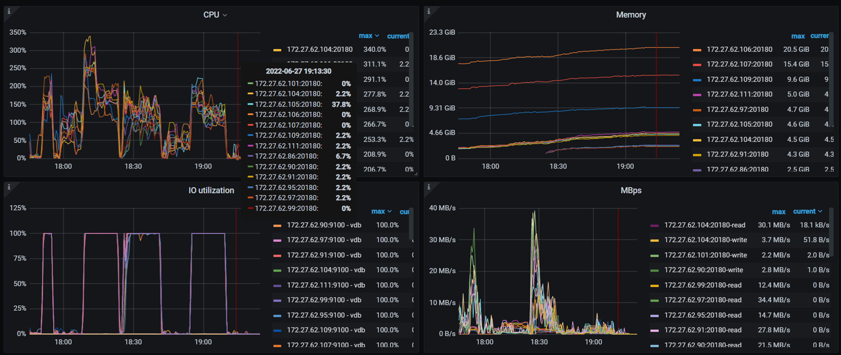Expand the CPU panel title dropdown
Image resolution: width=841 pixels, height=355 pixels.
pos(215,15)
